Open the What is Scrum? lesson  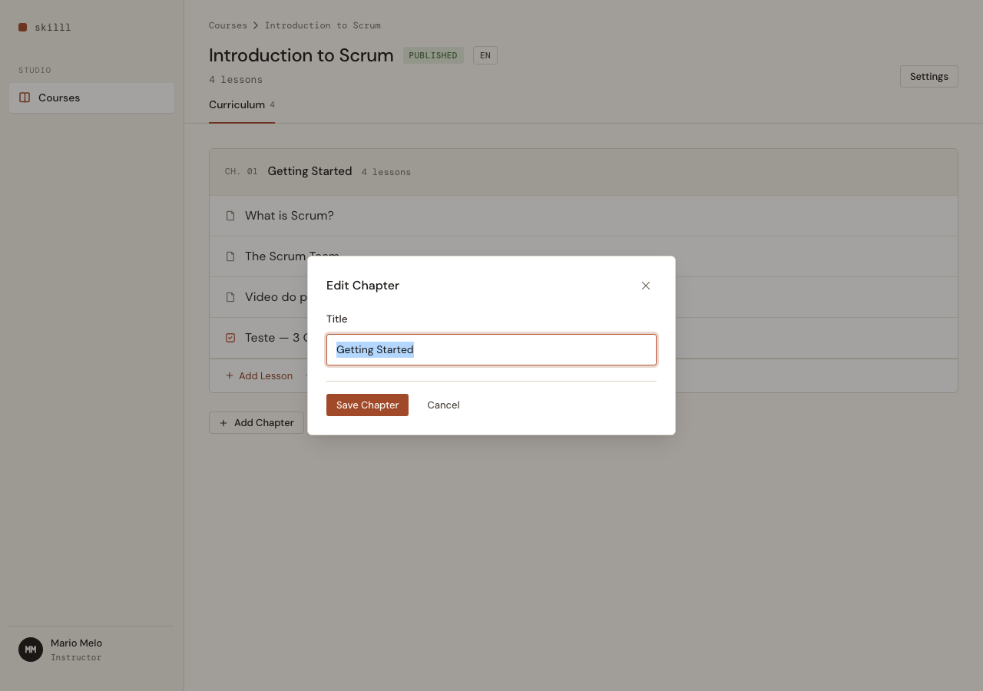click(x=584, y=216)
